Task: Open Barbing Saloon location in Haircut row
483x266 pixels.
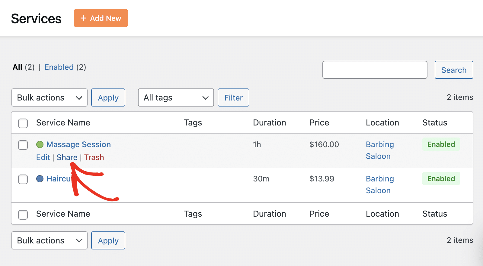Action: [379, 184]
